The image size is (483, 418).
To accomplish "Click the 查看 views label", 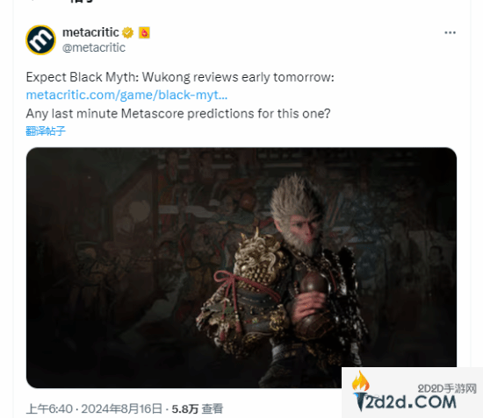I will 213,408.
